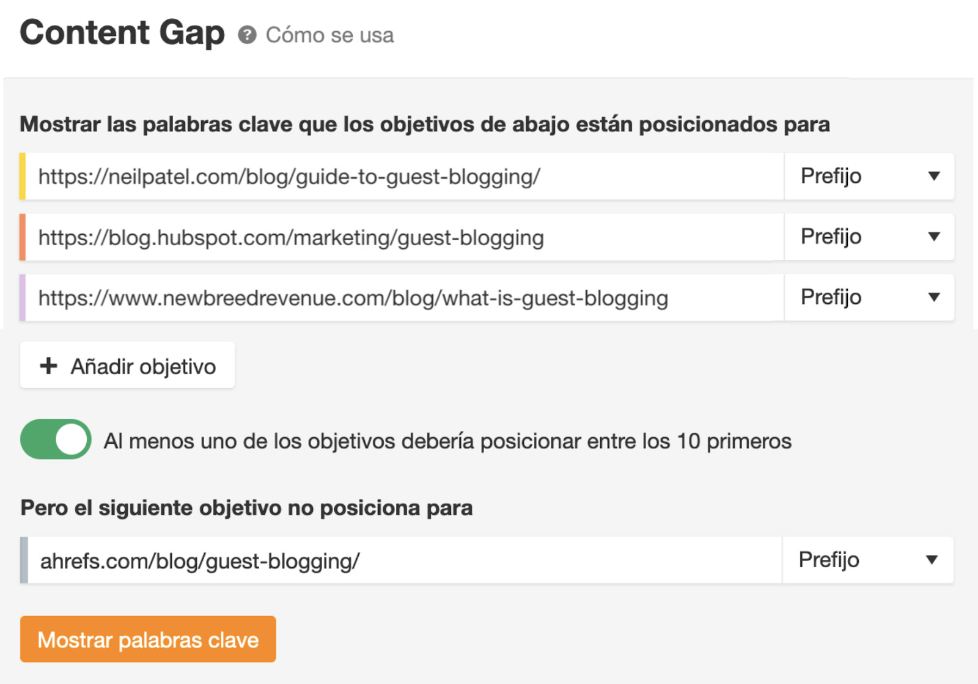
Task: Click the question mark help icon
Action: point(247,35)
